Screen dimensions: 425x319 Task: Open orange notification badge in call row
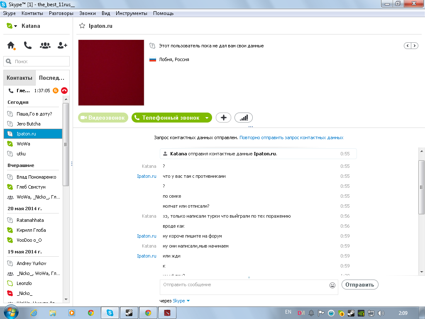(x=56, y=91)
